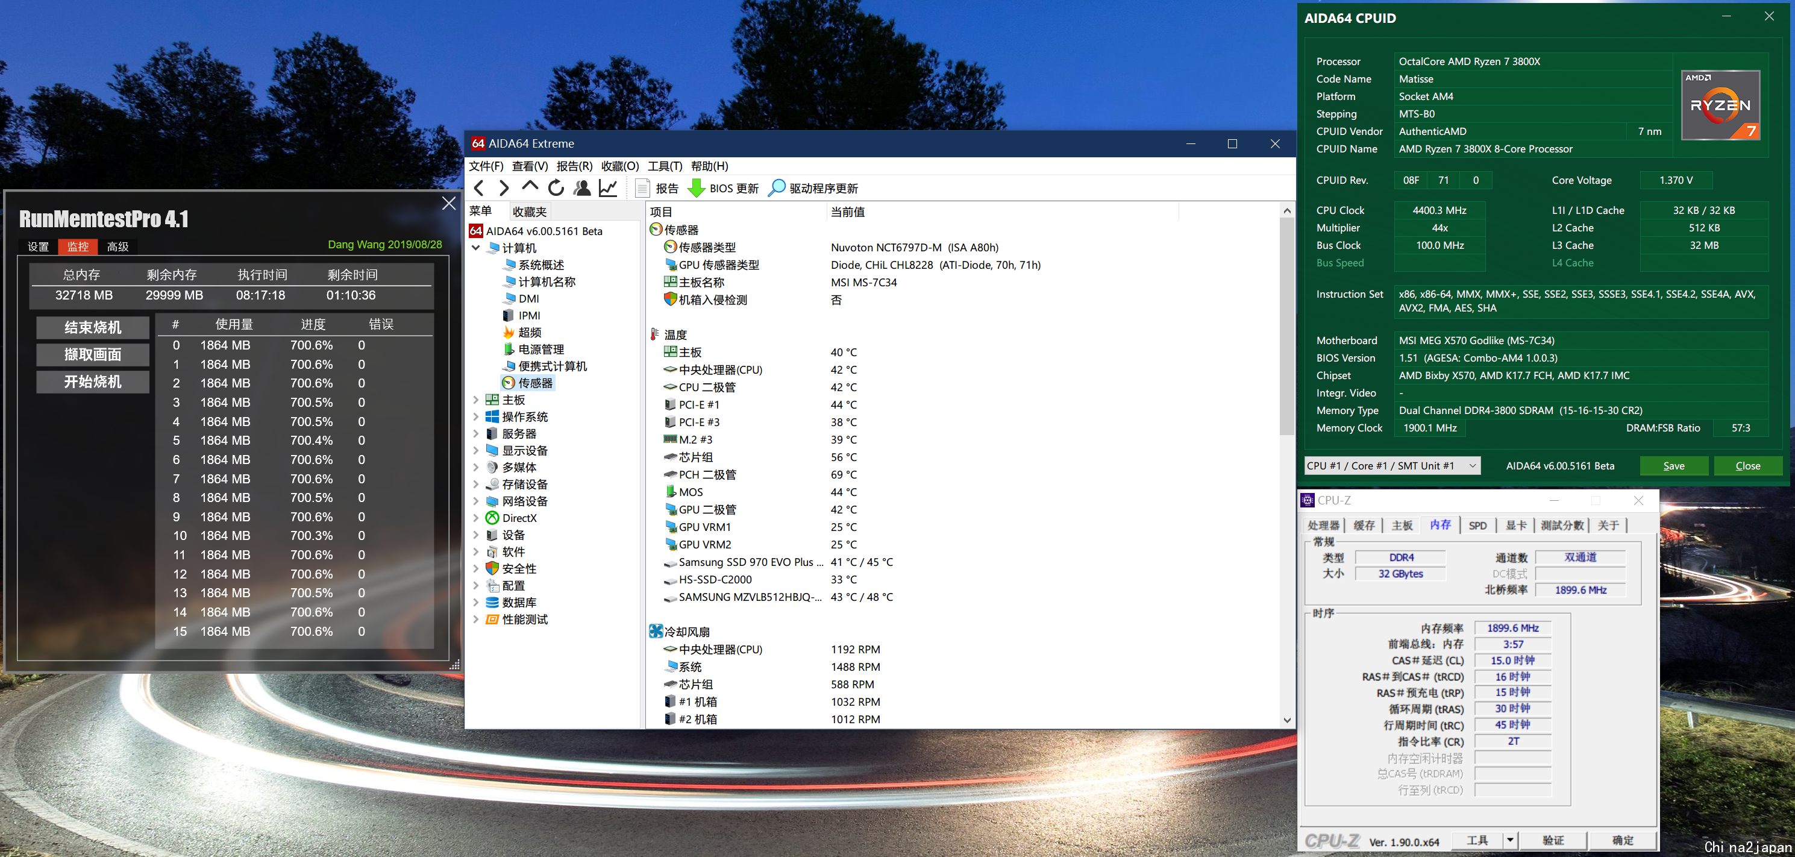Viewport: 1795px width, 857px height.
Task: Select the 传感器类型 row in sensor list
Action: [962, 247]
